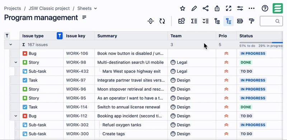Click the Task type icon of WORK-114
Viewport: 287px width, 140px height.
tap(25, 107)
